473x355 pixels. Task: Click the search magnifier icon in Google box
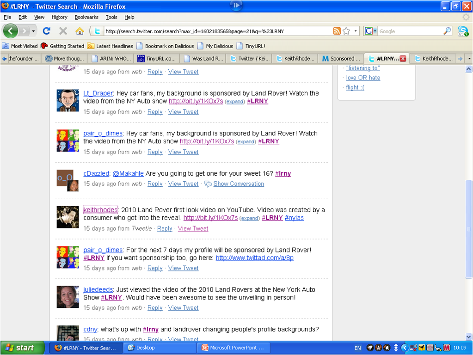[x=447, y=31]
